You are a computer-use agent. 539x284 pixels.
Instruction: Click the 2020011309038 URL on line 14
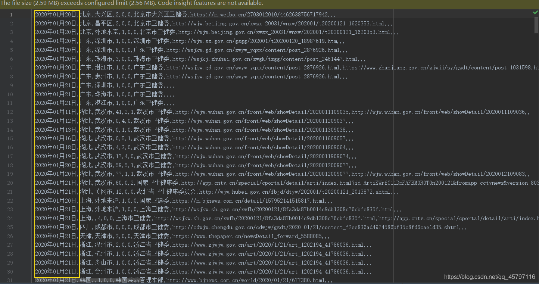259,130
